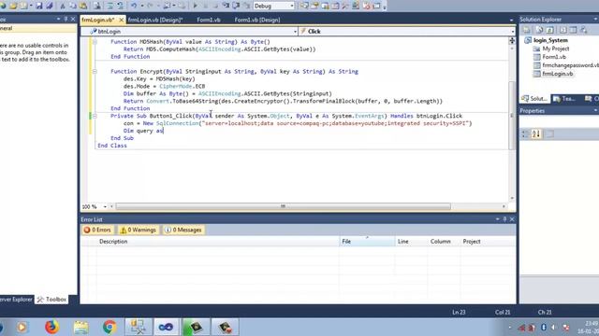Click the code editor horizontal scrollbar
This screenshot has height=336, width=599.
[x=283, y=206]
